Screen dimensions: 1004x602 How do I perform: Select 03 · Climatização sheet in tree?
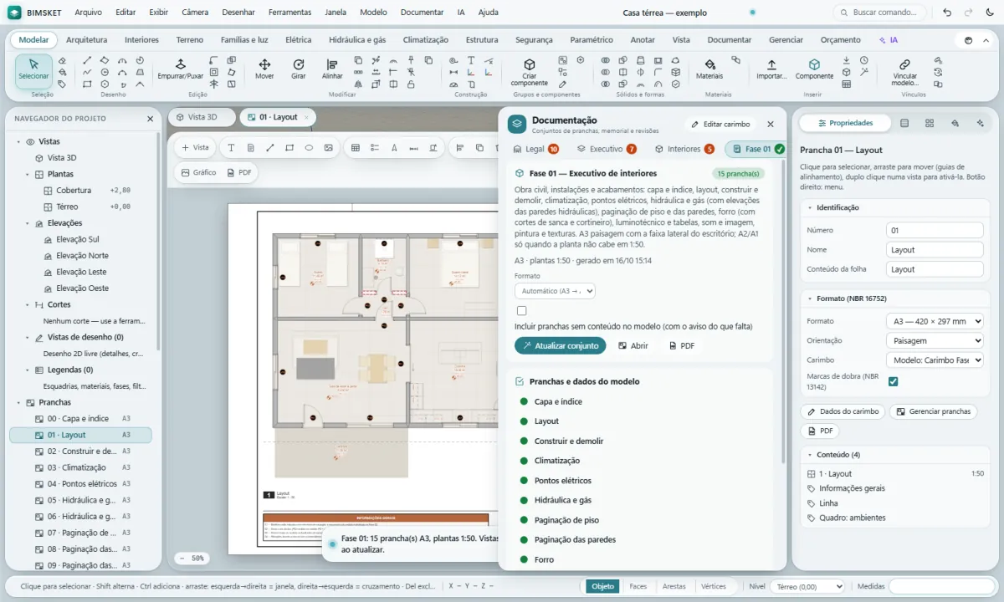click(80, 467)
